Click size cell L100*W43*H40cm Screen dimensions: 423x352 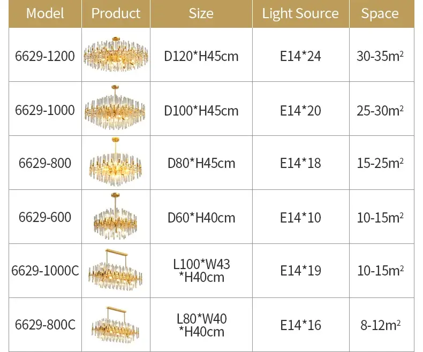click(201, 271)
